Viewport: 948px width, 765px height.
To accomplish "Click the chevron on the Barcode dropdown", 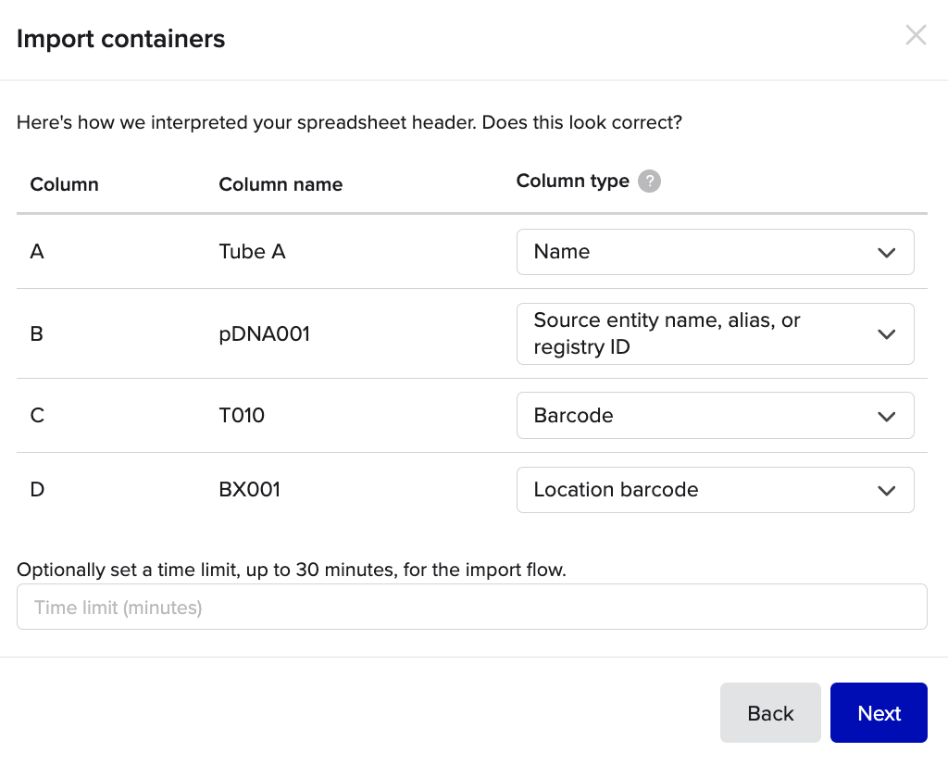I will point(886,415).
